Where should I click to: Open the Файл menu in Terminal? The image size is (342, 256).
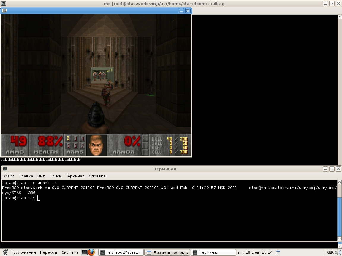(x=9, y=176)
